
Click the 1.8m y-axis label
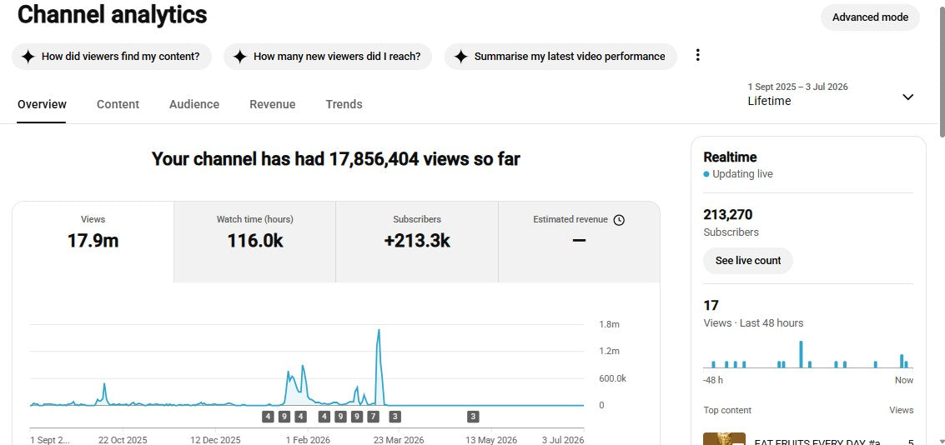pos(610,324)
